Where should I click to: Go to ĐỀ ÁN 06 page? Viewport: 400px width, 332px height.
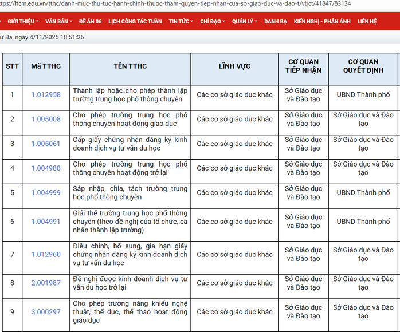click(x=90, y=21)
